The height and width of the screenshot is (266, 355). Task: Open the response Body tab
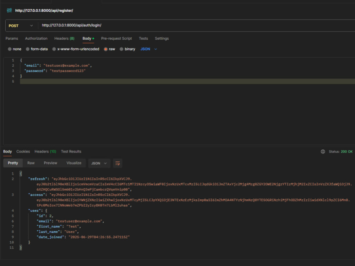click(7, 151)
